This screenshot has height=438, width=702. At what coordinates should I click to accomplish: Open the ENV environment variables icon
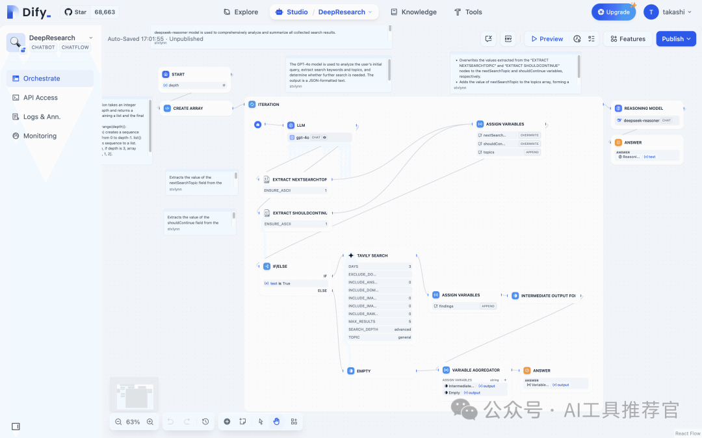[x=508, y=39]
